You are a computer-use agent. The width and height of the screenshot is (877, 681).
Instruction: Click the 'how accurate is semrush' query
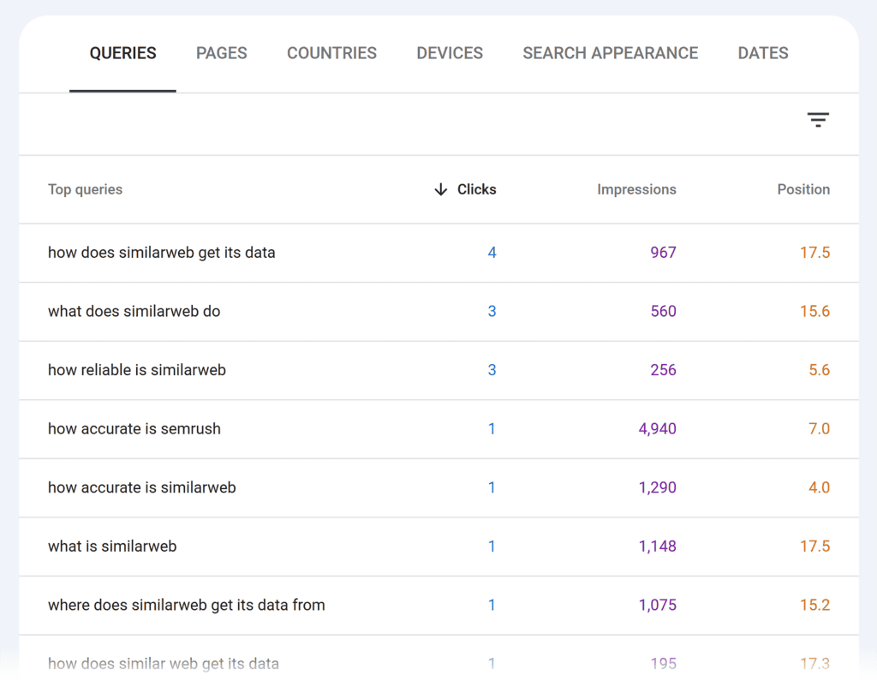134,429
